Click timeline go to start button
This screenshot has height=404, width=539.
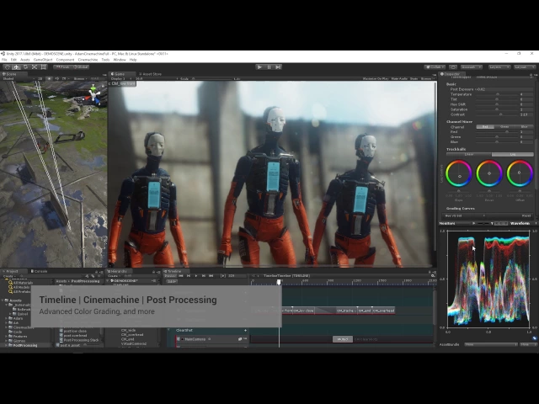(x=181, y=276)
